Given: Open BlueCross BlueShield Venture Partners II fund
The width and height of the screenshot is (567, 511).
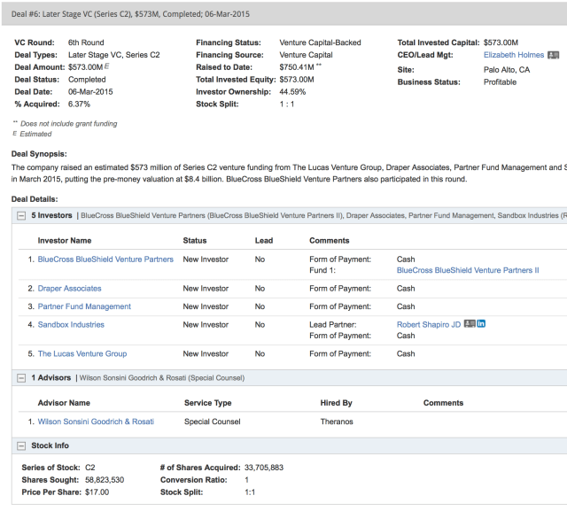Looking at the screenshot, I should click(x=467, y=270).
